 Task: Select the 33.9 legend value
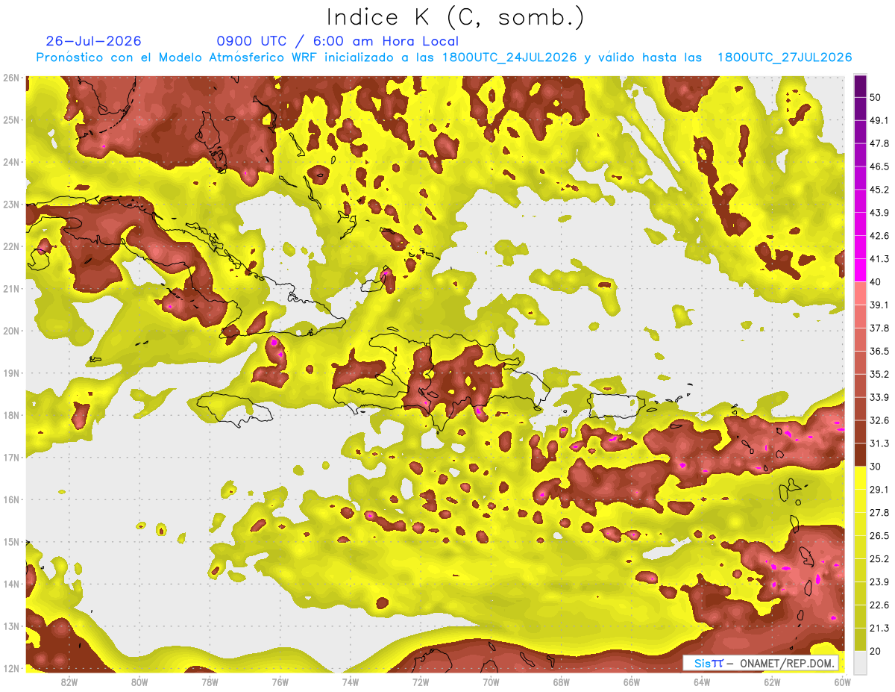point(879,397)
